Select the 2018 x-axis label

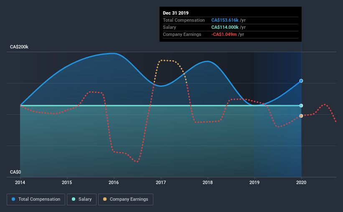tap(208, 182)
